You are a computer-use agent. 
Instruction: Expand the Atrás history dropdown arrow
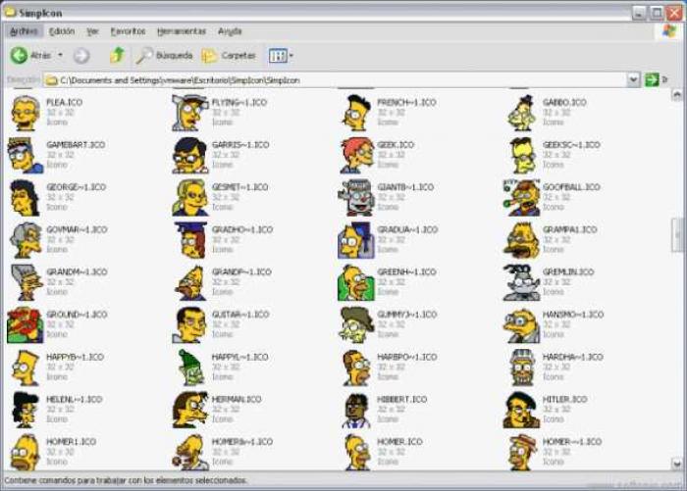point(61,55)
